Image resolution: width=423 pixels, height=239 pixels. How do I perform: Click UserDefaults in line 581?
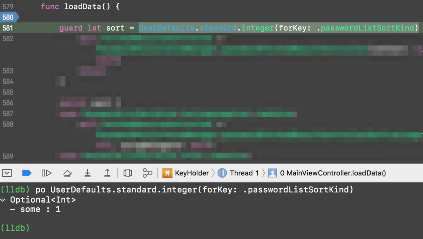(166, 28)
